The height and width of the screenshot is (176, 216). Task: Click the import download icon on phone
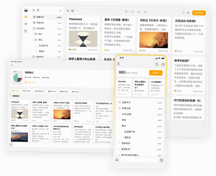pos(117,159)
